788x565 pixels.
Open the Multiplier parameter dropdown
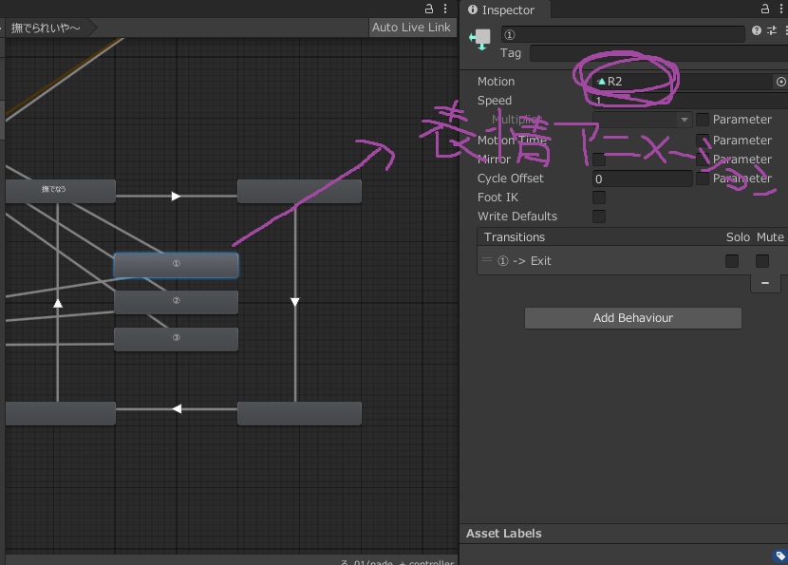pos(643,120)
